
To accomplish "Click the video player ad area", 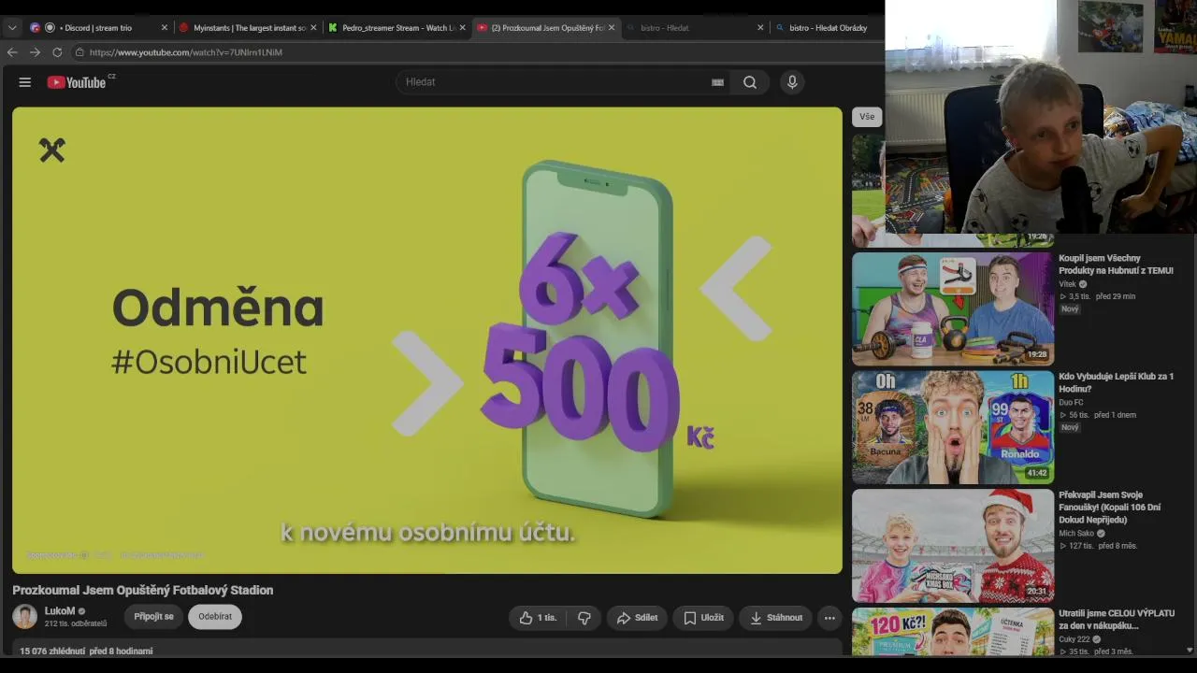I will [x=427, y=340].
